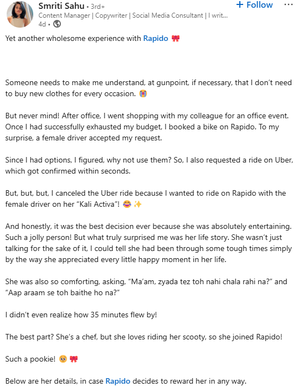Click the globe public visibility icon
Screen dimensions: 298x387
[57, 24]
